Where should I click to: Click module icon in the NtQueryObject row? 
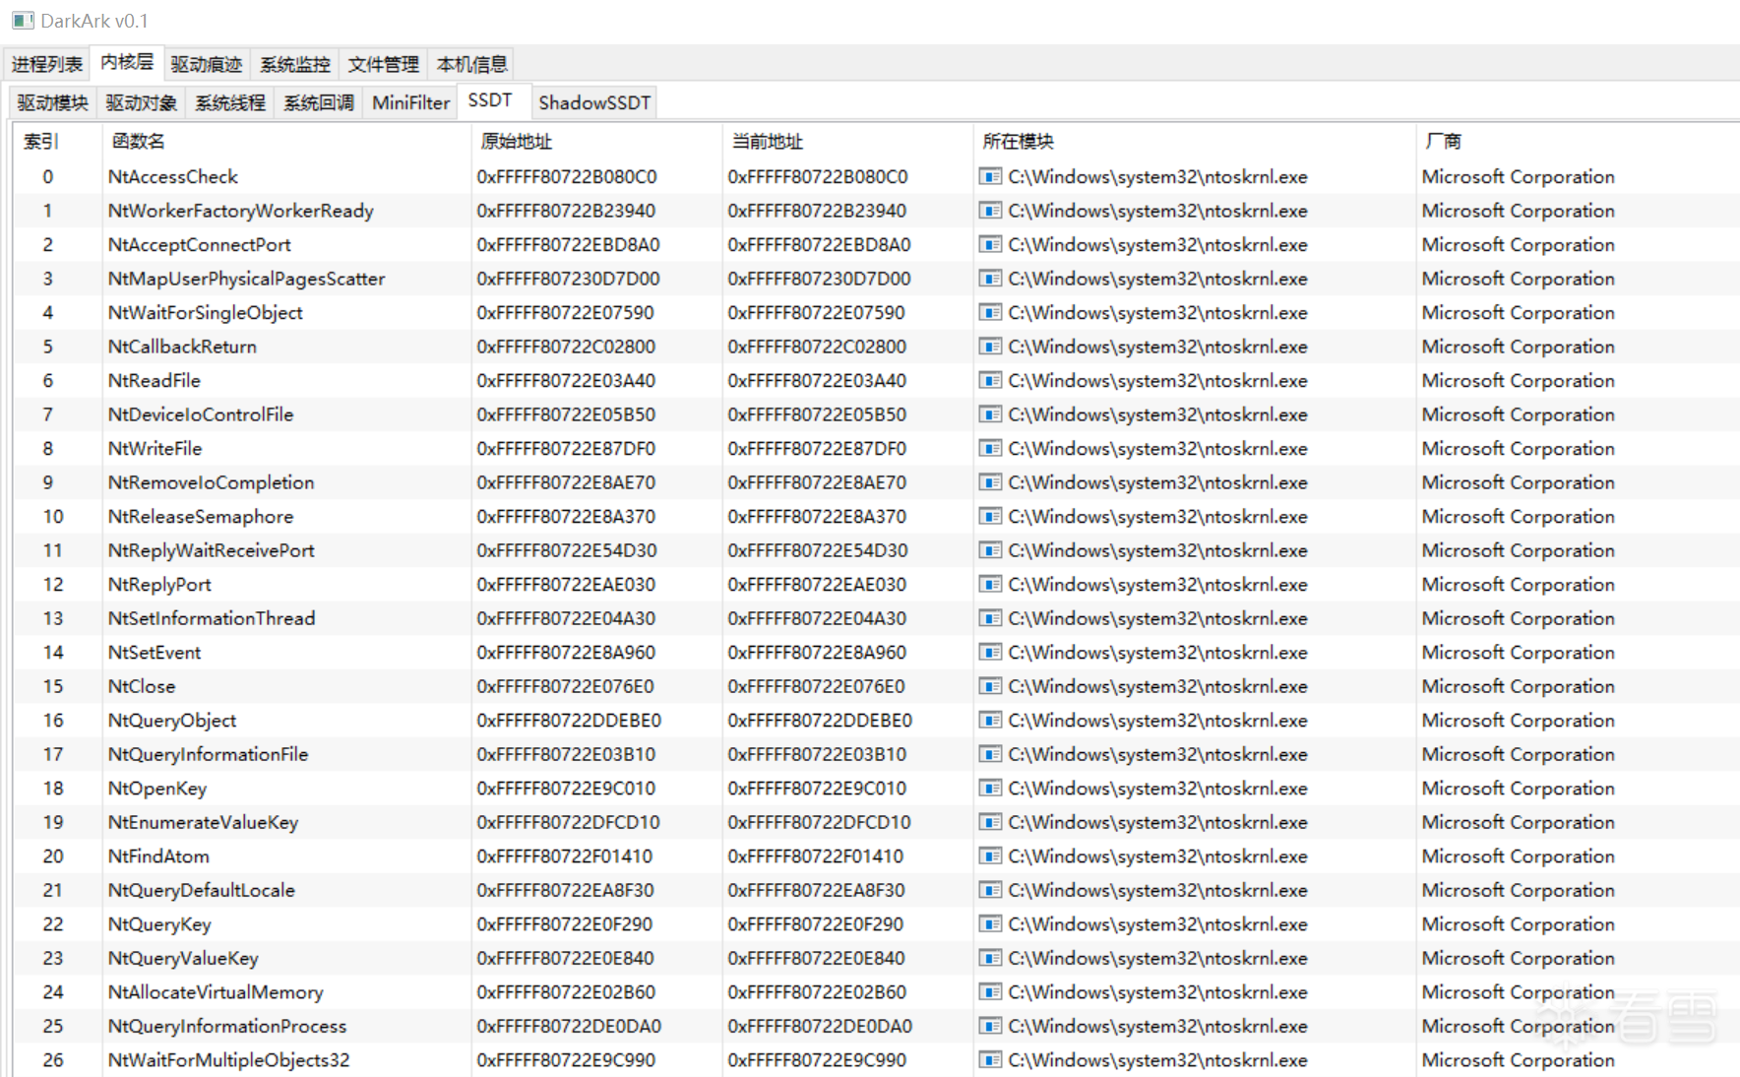(990, 721)
